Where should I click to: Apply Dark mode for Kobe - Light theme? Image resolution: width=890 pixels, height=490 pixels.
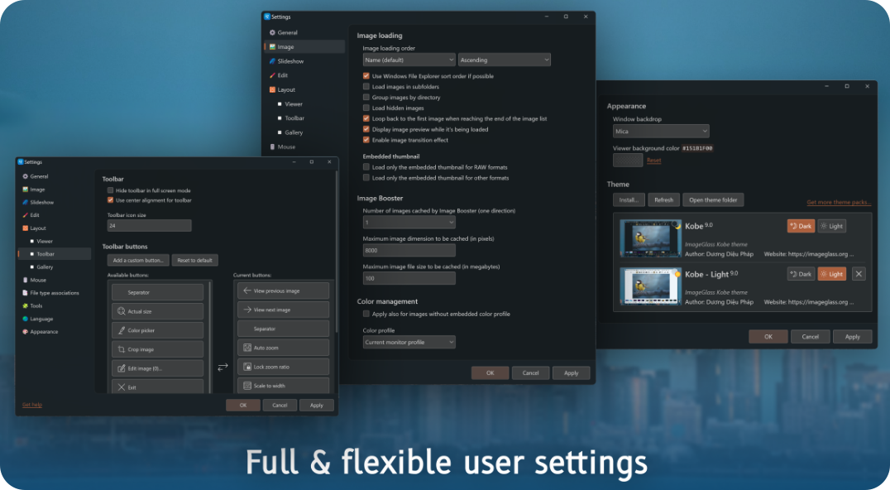pos(801,274)
